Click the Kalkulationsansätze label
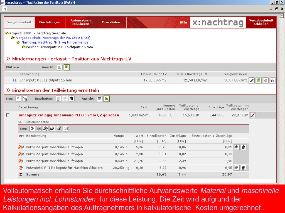The width and height of the screenshot is (285, 213). pyautogui.click(x=33, y=122)
